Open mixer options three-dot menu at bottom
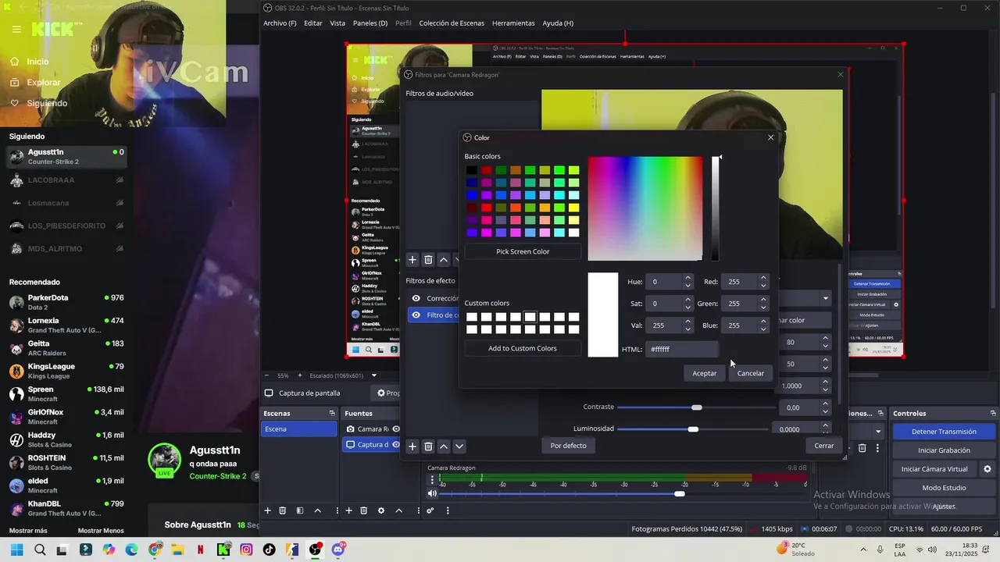 click(448, 510)
